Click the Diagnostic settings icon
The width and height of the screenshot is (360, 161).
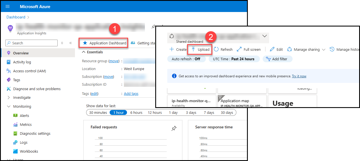15,133
